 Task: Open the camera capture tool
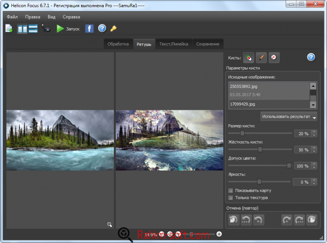click(x=46, y=29)
